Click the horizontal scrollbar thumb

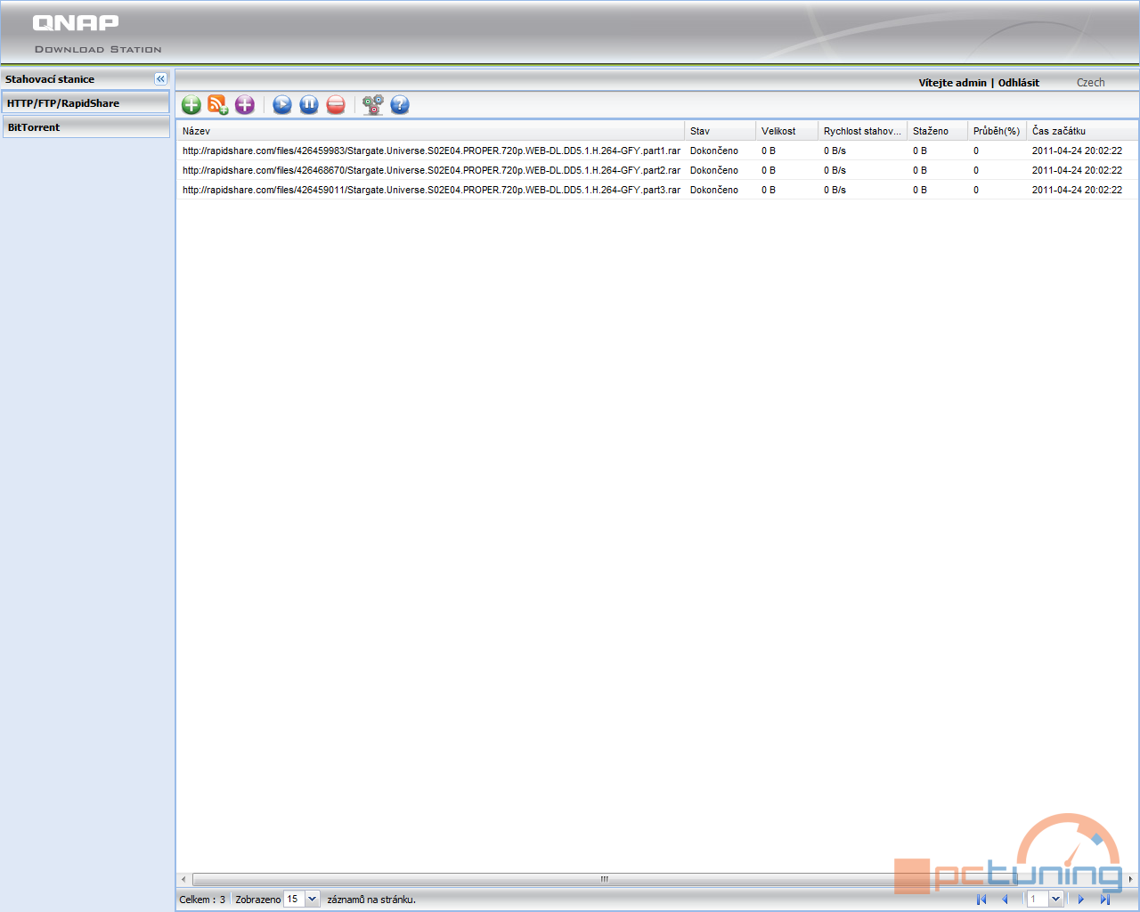point(604,879)
